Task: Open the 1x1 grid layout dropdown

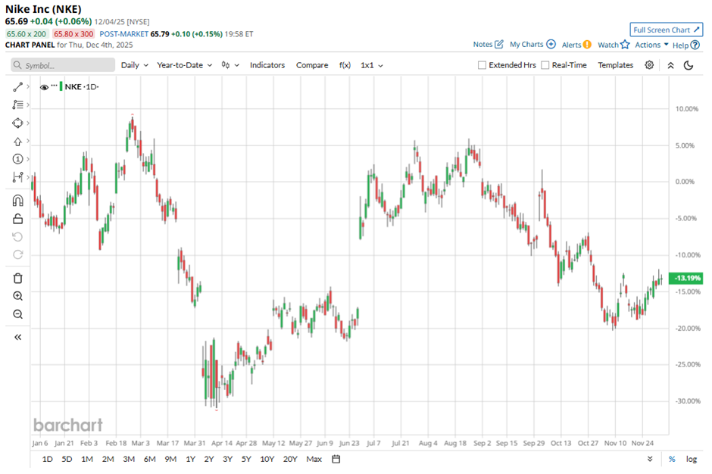Action: click(x=372, y=65)
